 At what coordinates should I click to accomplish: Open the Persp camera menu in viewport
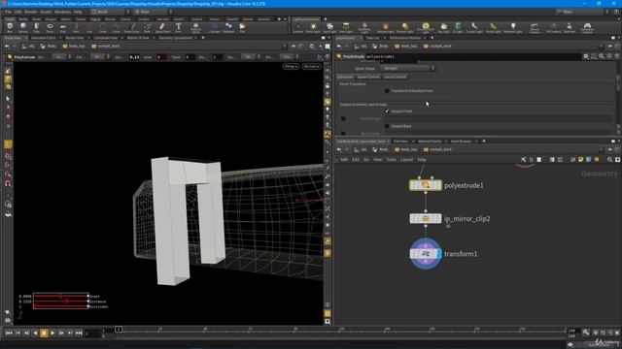coord(291,67)
